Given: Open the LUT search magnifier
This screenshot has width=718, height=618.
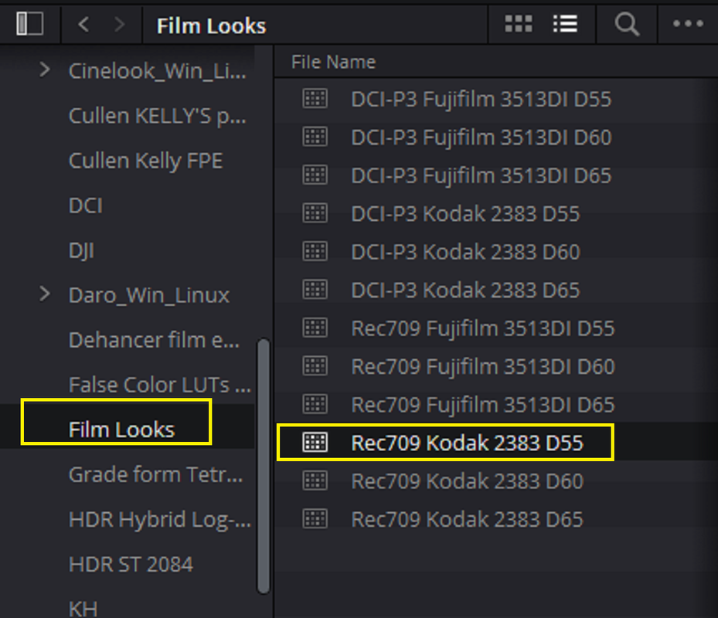Looking at the screenshot, I should (x=627, y=24).
